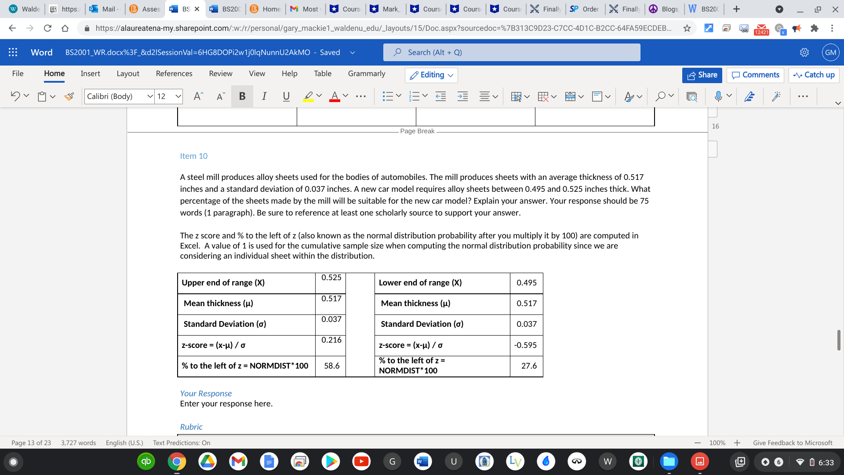Screen dimensions: 844x475
Task: Open the Word settings gear
Action: [x=804, y=52]
